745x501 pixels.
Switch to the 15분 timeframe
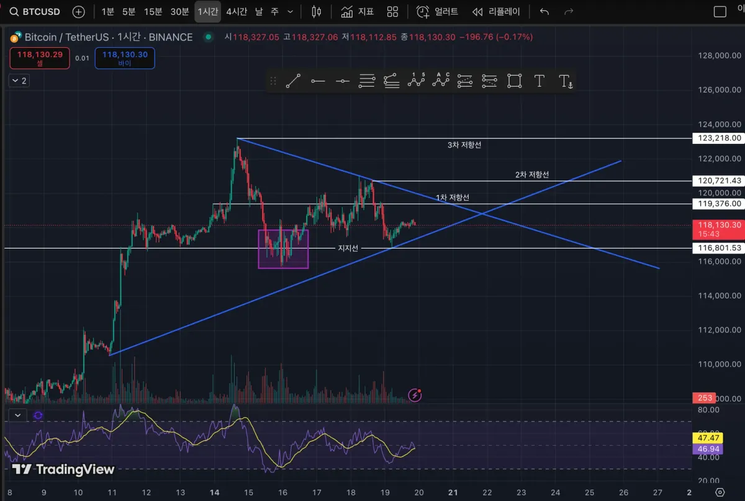(x=153, y=11)
